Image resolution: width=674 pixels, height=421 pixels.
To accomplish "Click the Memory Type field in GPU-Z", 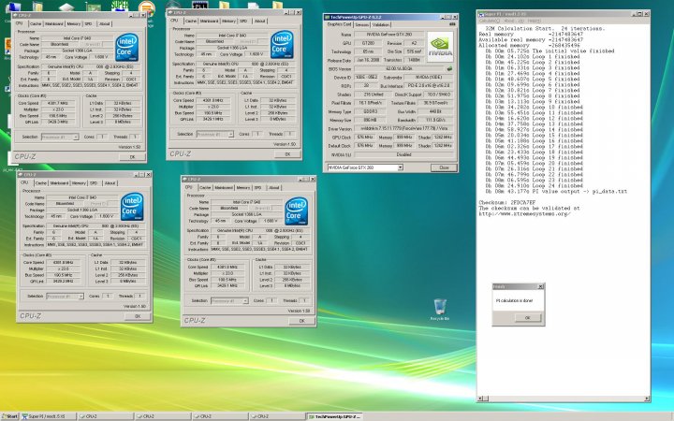I will click(x=371, y=111).
